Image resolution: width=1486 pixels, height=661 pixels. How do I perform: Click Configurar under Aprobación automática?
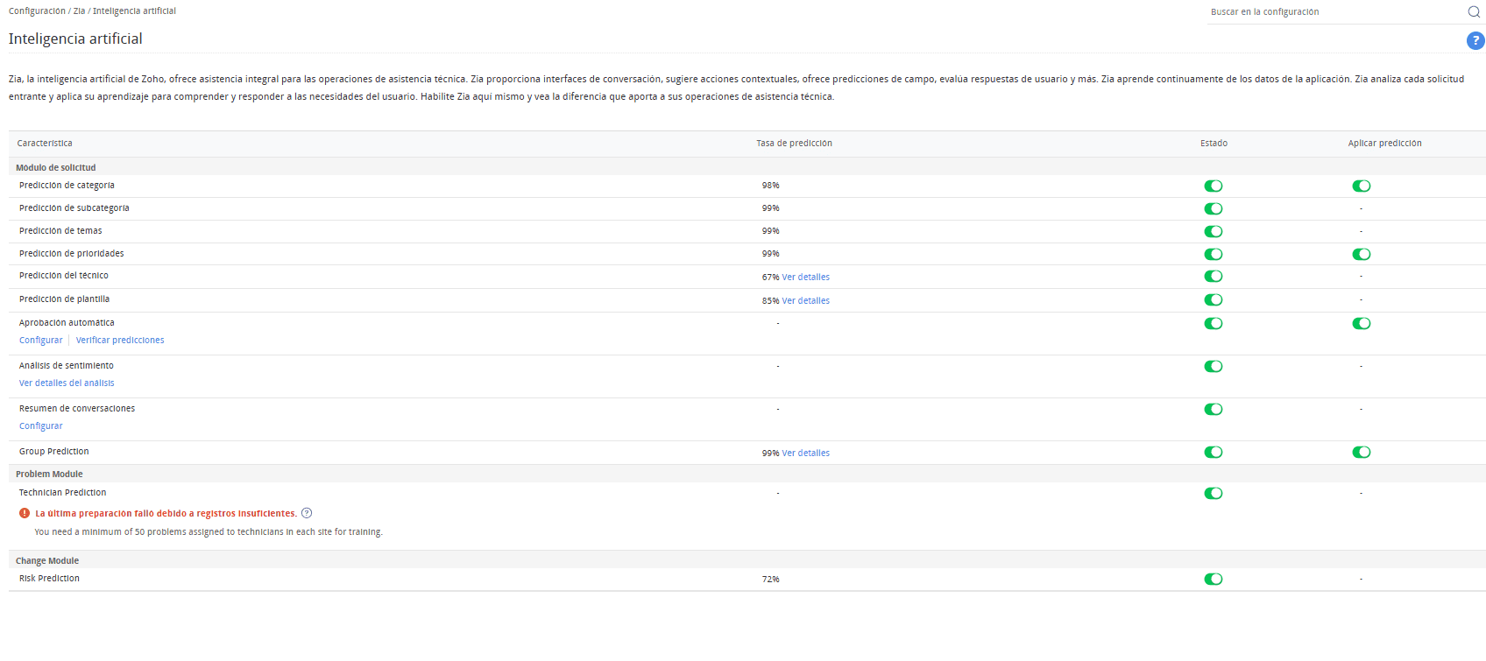click(x=41, y=341)
